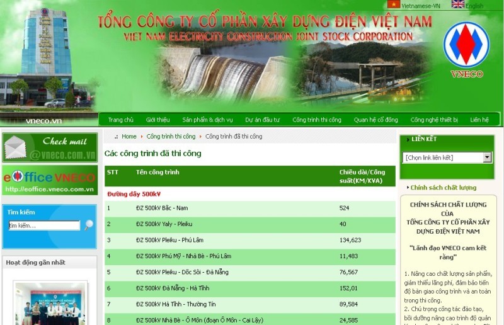
Task: Open Sản phẩm & dịch vụ menu
Action: click(207, 120)
